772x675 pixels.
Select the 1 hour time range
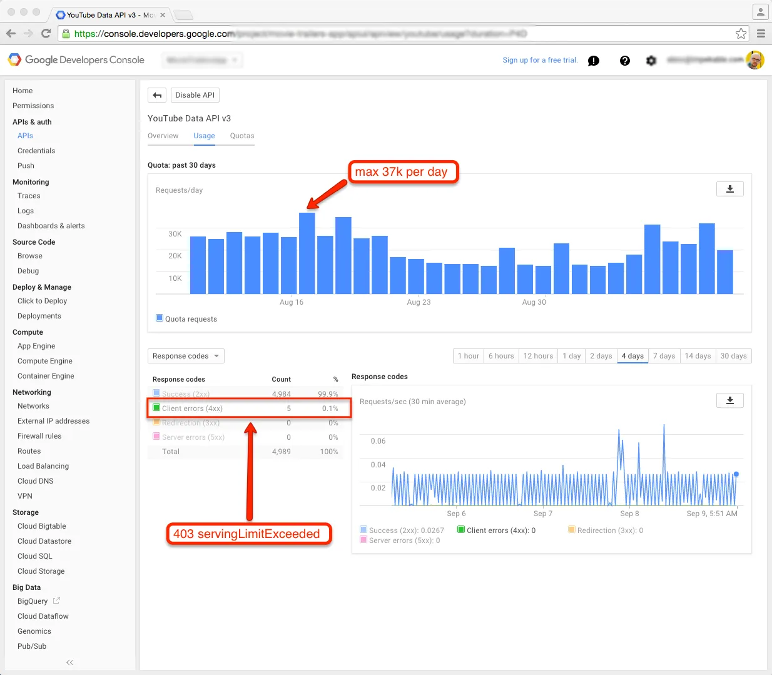point(469,356)
